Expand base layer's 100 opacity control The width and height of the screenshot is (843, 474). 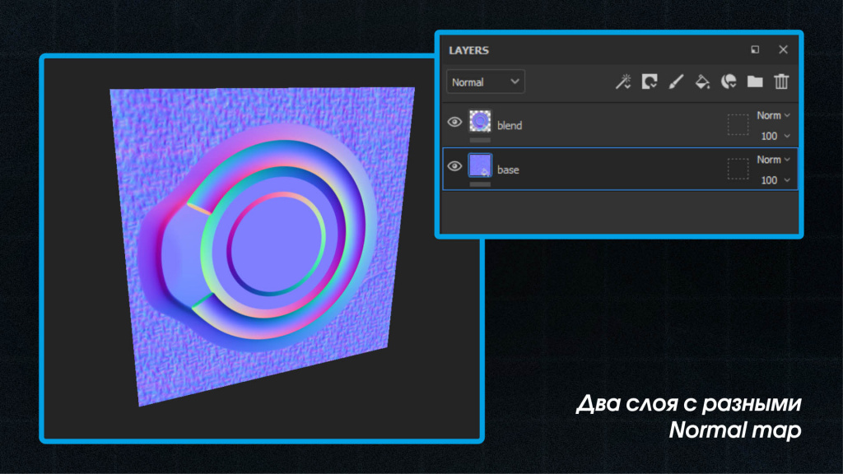[775, 180]
